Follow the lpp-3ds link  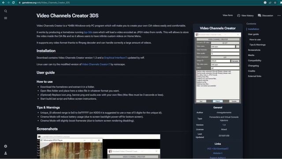pyautogui.click(x=88, y=32)
